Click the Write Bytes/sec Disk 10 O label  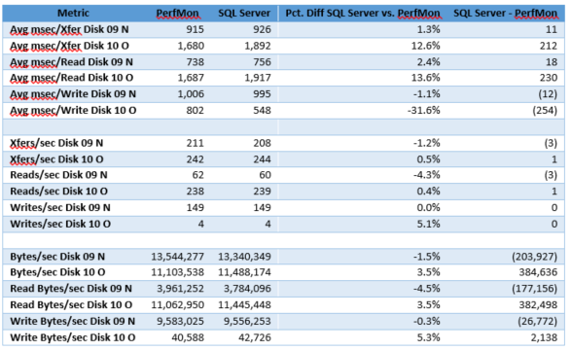tap(73, 338)
